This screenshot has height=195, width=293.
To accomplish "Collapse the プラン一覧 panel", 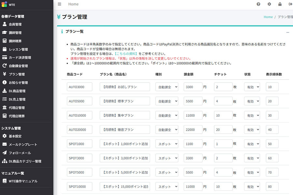I will coord(287,32).
